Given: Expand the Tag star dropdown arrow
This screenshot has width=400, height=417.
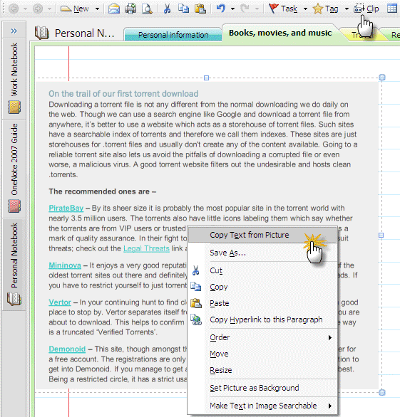Looking at the screenshot, I should point(347,9).
